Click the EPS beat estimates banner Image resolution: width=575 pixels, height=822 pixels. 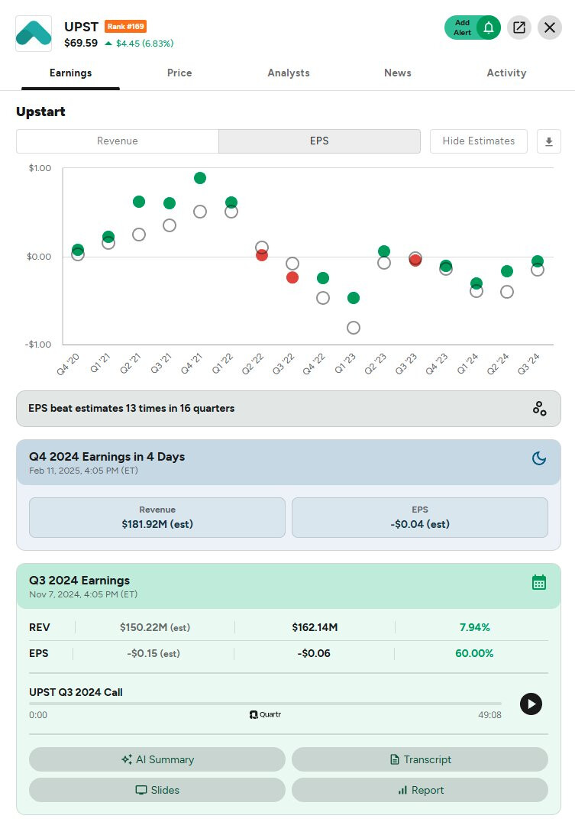click(x=289, y=409)
